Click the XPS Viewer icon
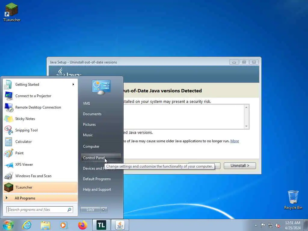 click(9, 165)
